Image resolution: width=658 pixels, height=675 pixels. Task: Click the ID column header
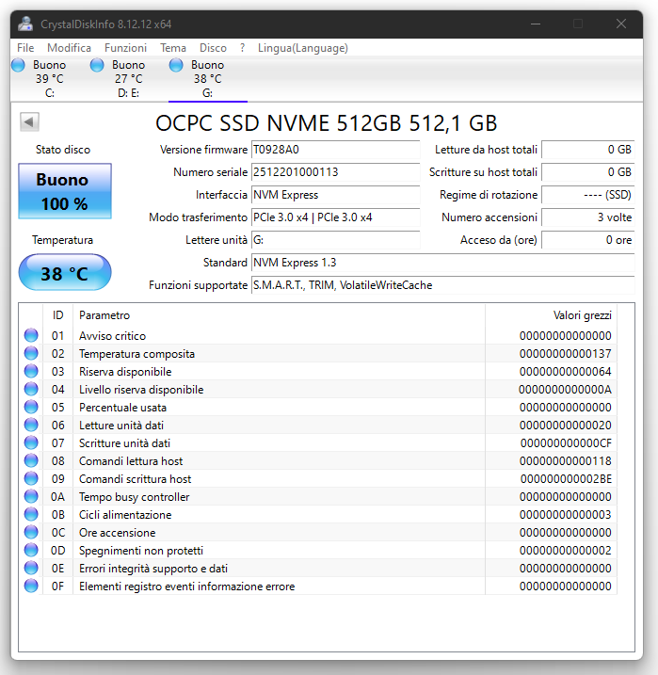click(58, 315)
